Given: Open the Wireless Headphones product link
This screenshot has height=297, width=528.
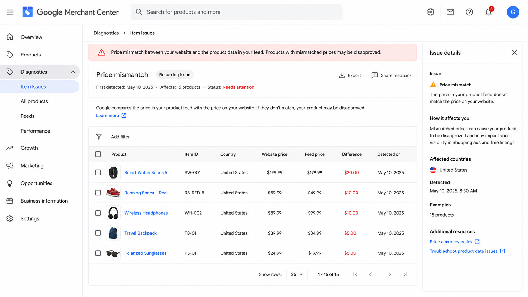Looking at the screenshot, I should pyautogui.click(x=146, y=213).
